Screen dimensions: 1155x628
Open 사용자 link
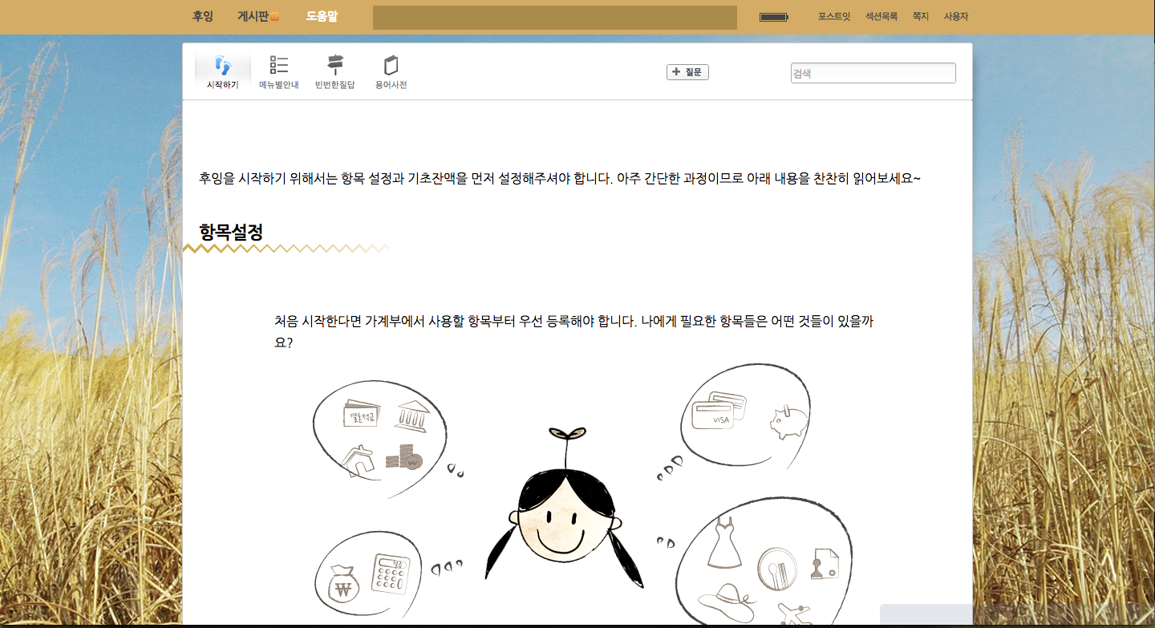(956, 16)
